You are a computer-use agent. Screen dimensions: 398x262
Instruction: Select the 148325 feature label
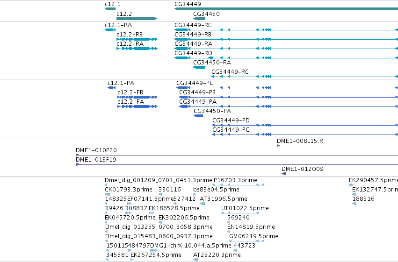[x=116, y=199]
